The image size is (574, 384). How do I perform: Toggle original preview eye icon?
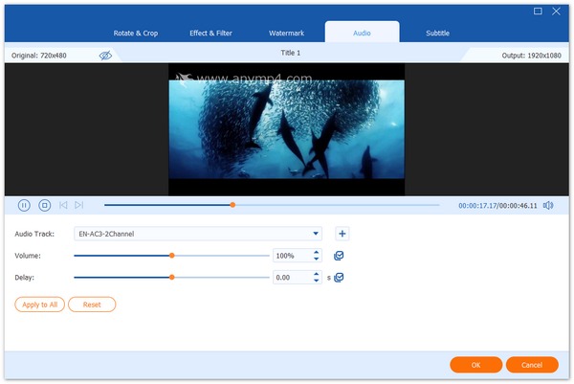pos(105,56)
